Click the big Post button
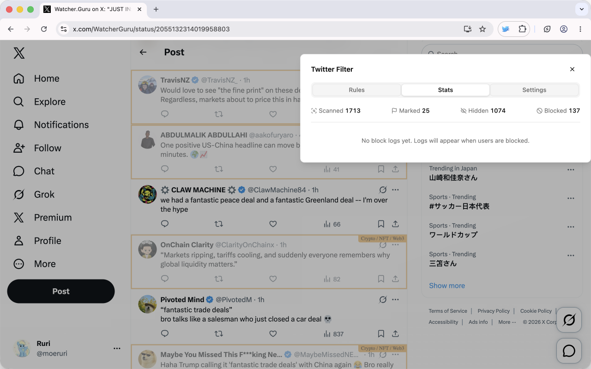Screen dimensions: 591x369 pos(61,291)
